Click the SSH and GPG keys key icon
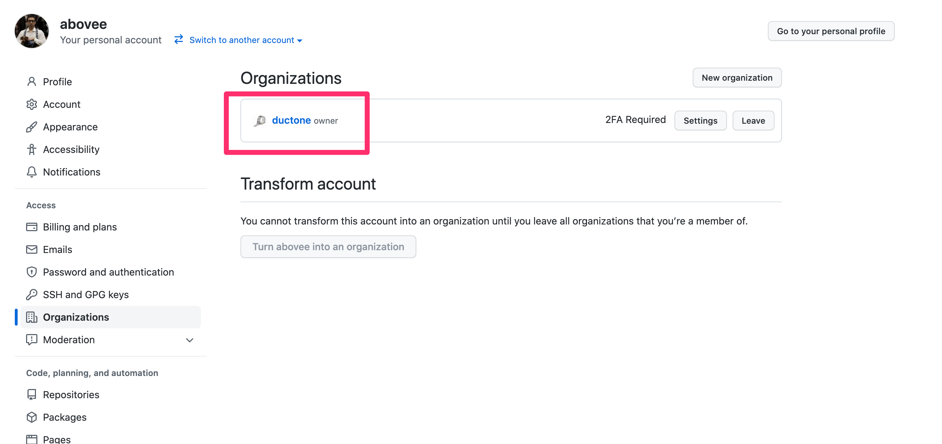942x444 pixels. tap(32, 294)
